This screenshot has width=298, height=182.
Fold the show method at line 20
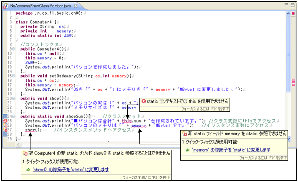(13, 98)
